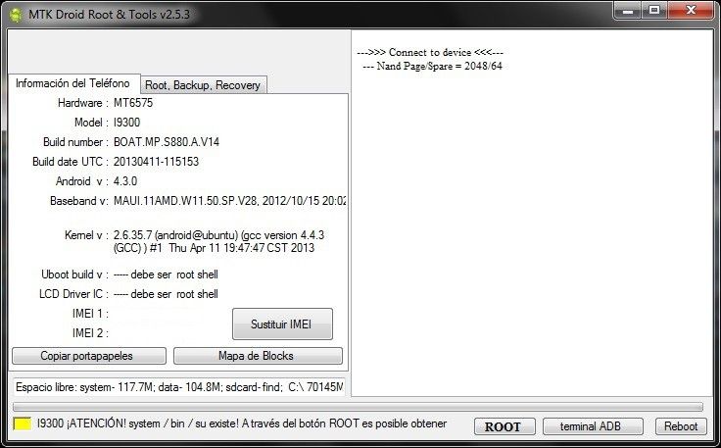Viewport: 721px width, 448px height.
Task: Click 'Connect to device' log line
Action: click(430, 52)
